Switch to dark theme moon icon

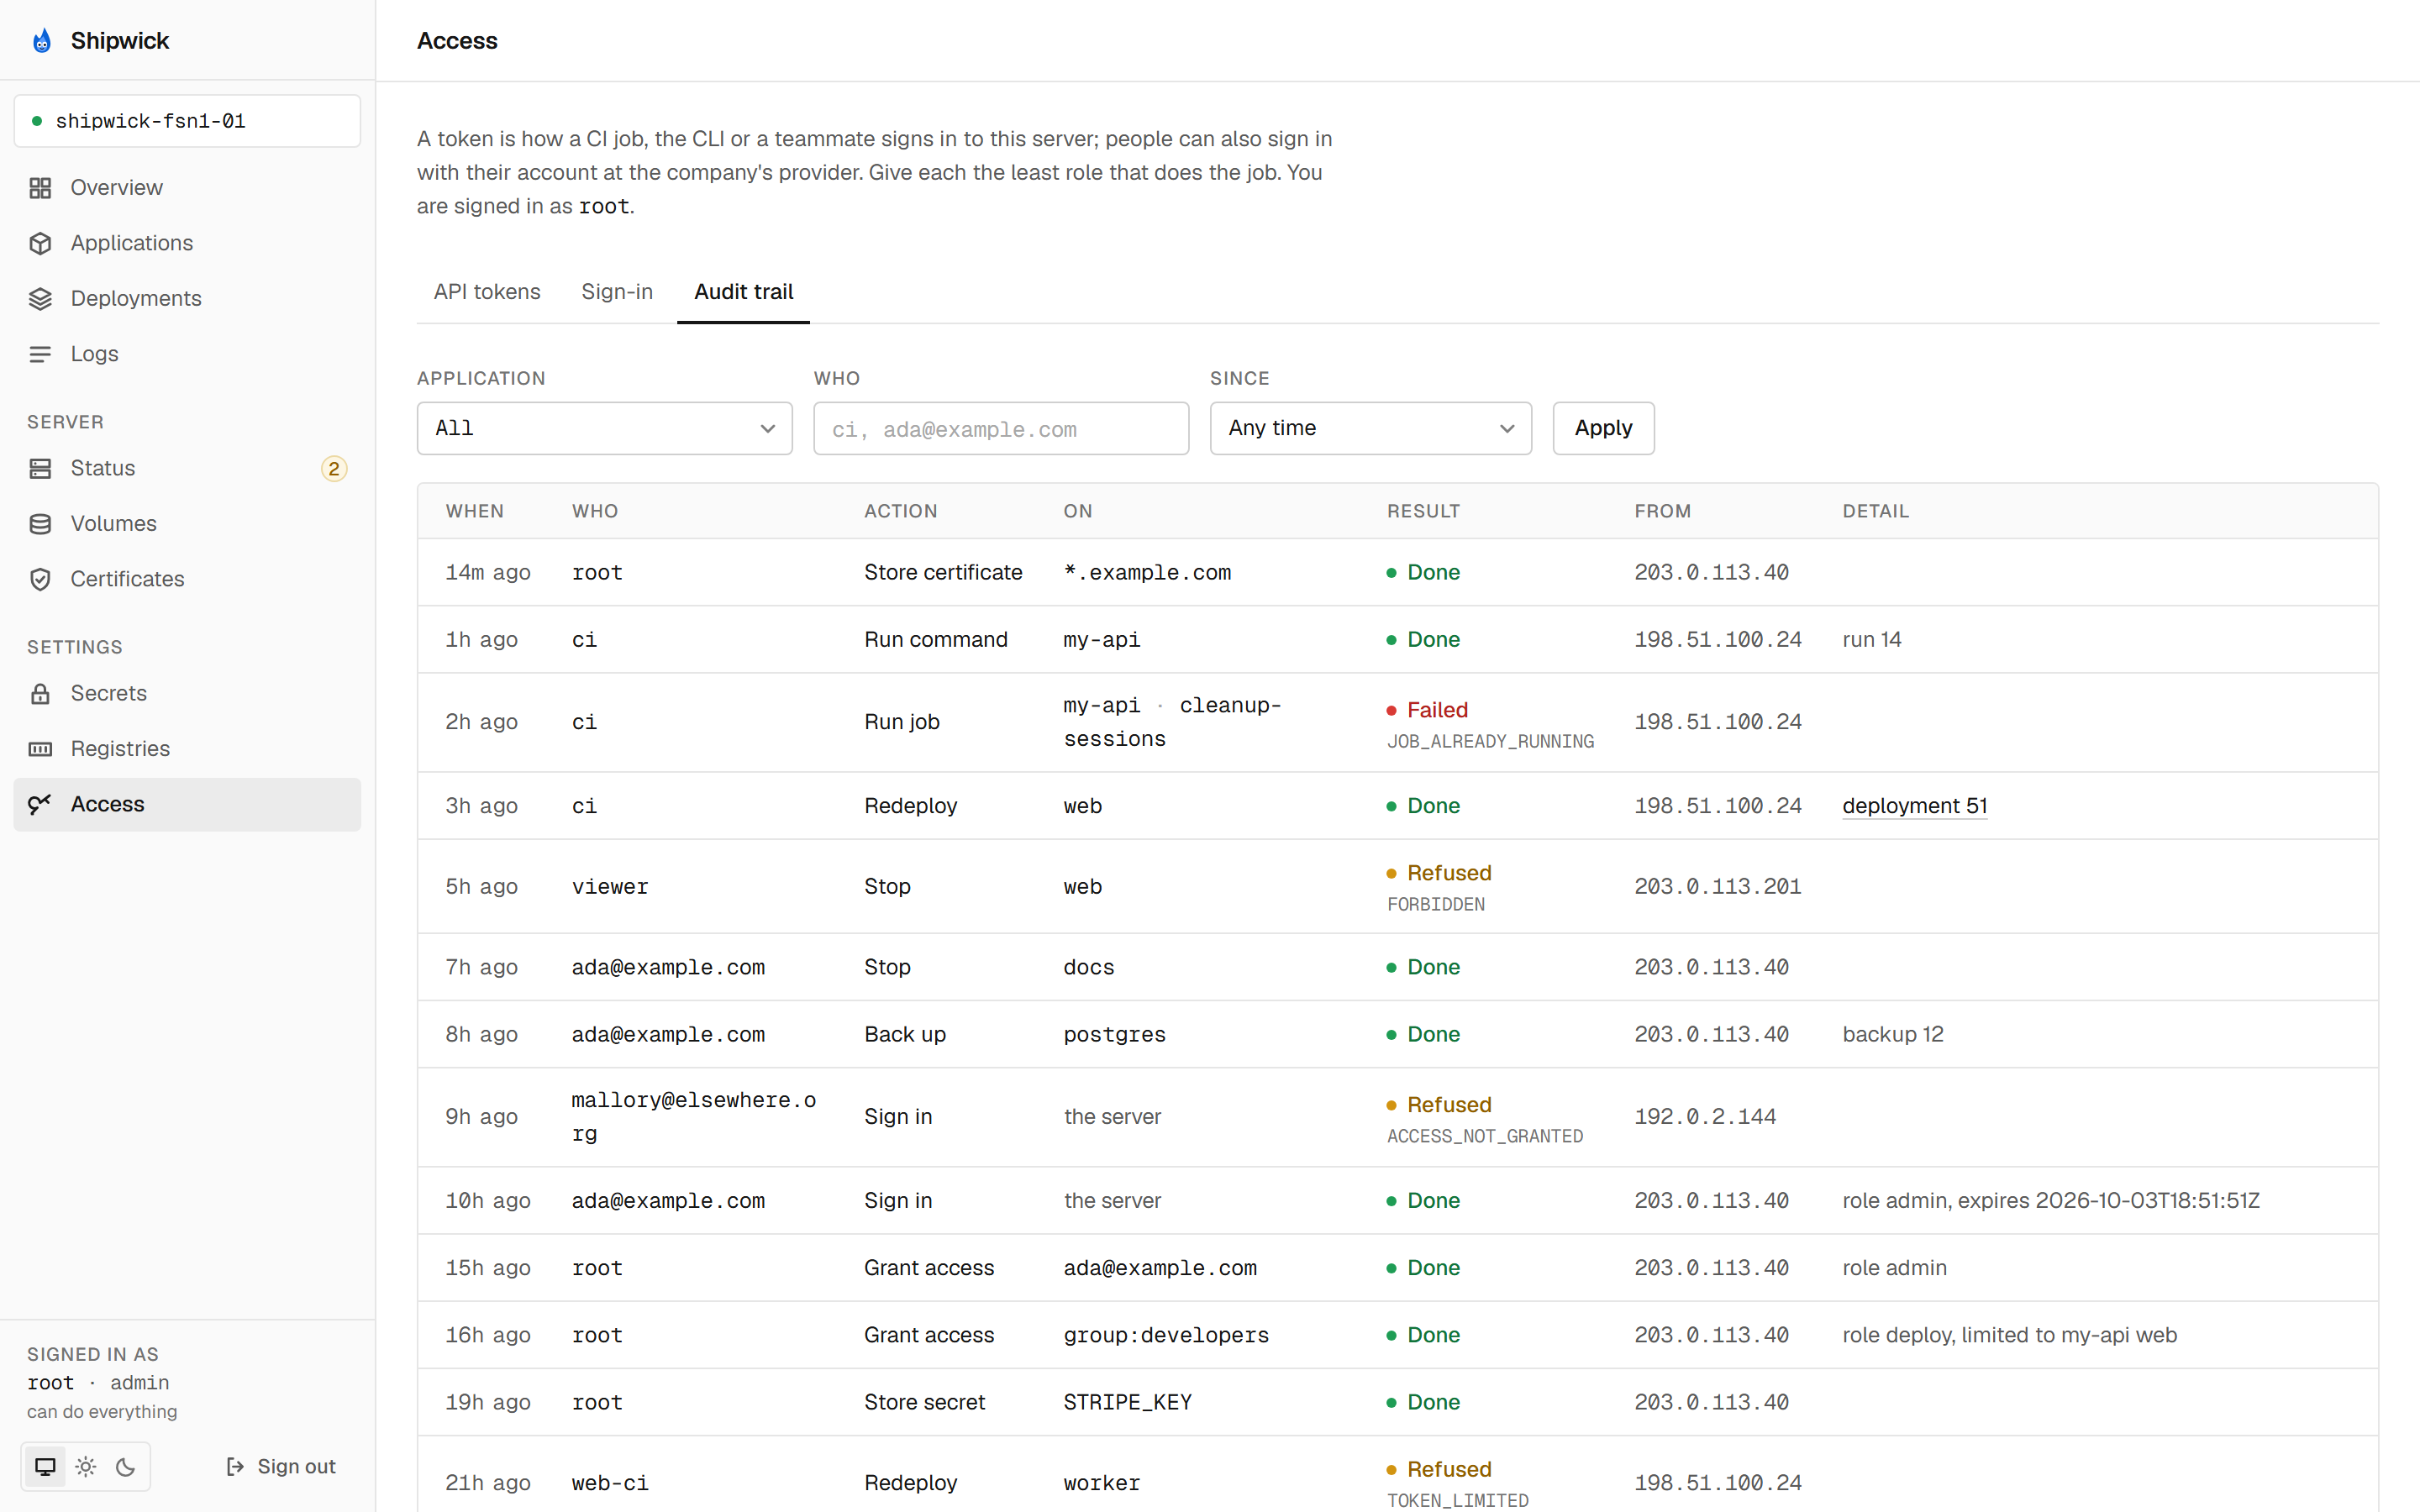126,1466
